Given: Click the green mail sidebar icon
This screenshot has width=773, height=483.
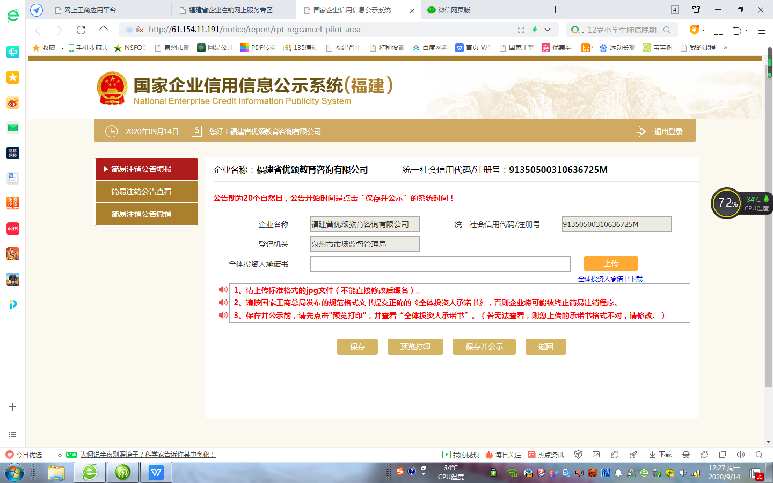Looking at the screenshot, I should coord(13,128).
